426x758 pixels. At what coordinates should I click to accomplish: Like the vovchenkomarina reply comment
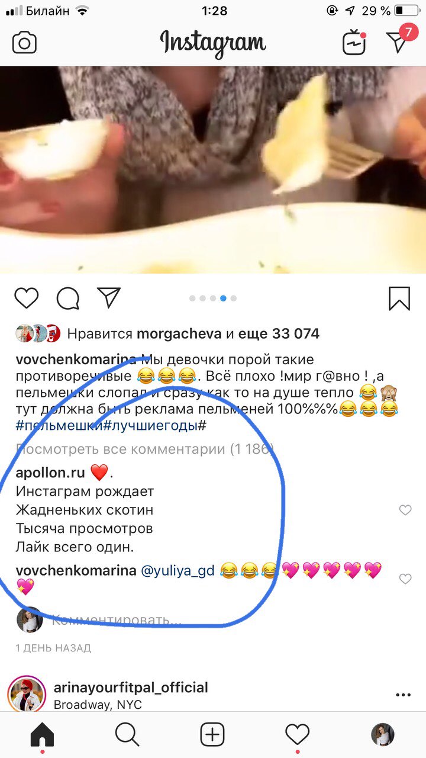405,579
